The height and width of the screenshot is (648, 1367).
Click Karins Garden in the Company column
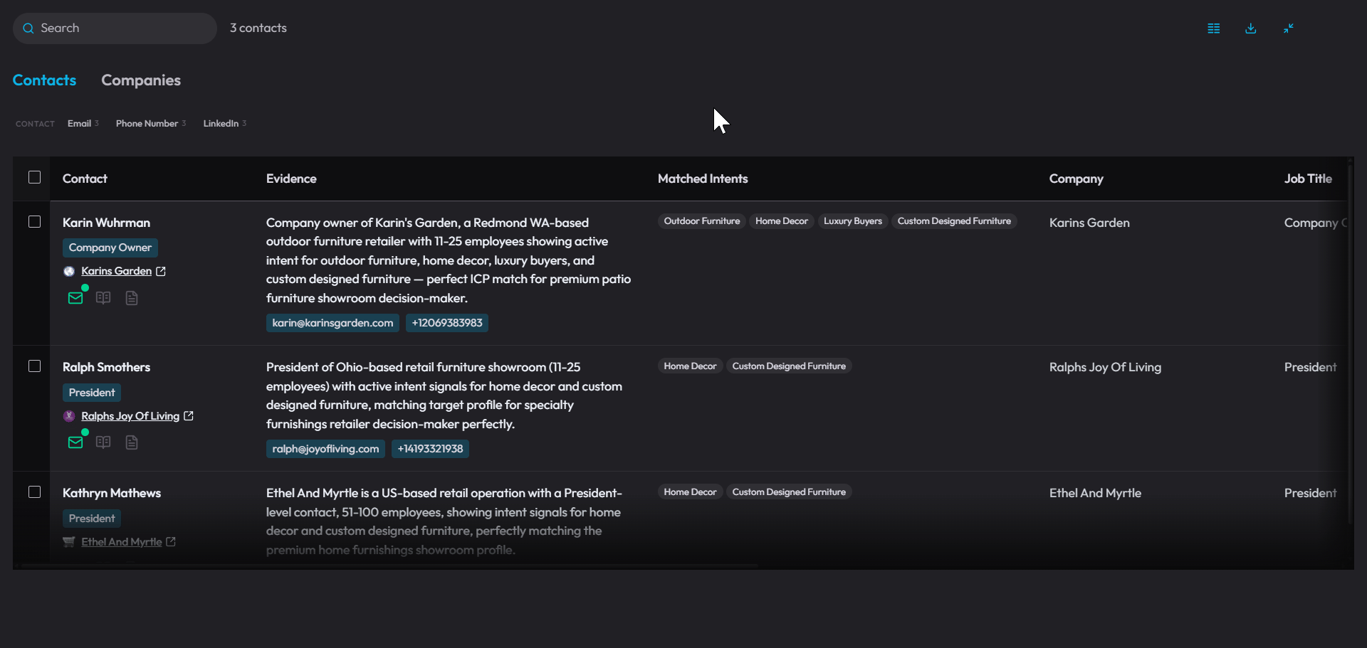pos(1089,223)
